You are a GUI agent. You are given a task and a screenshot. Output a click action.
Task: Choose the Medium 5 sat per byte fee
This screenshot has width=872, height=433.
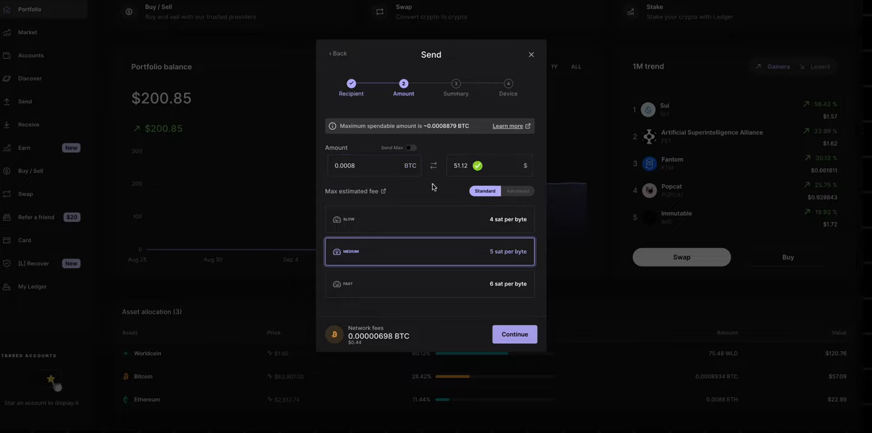tap(429, 252)
